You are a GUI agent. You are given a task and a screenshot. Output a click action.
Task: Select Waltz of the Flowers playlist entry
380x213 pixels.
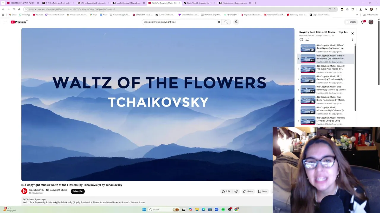pyautogui.click(x=326, y=59)
